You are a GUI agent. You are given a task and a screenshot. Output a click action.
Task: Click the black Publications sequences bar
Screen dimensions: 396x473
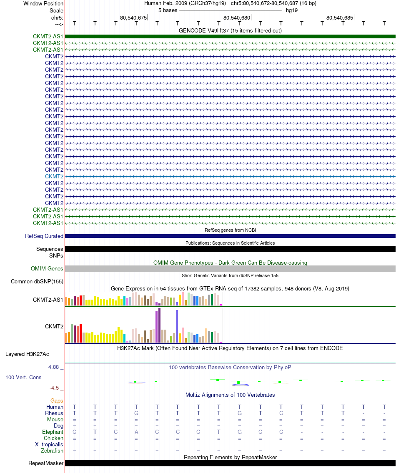point(230,249)
